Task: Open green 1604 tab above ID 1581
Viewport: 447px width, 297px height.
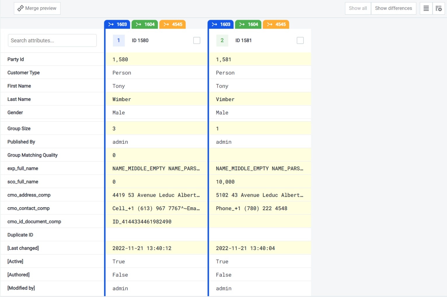Action: tap(249, 24)
